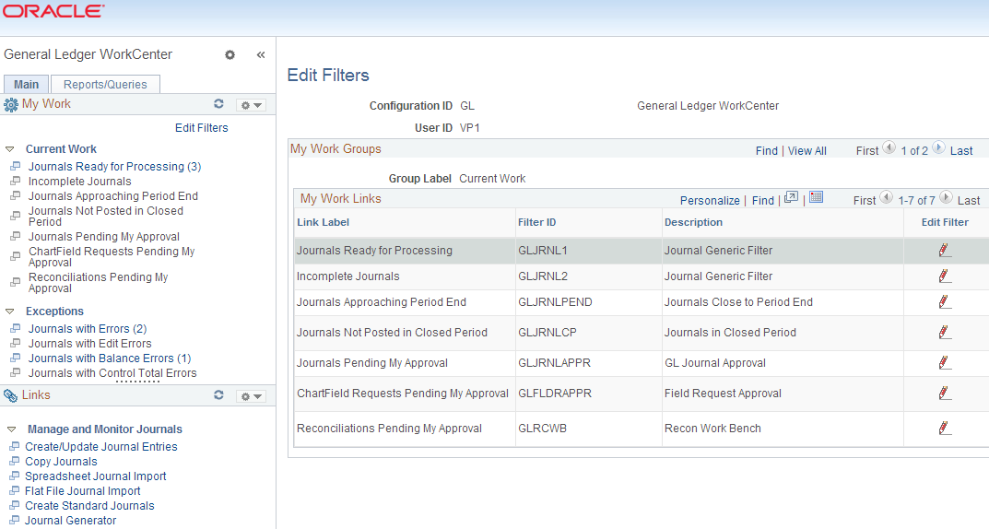Open Journals Approaching Period End in sidebar
Viewport: 989px width, 529px height.
pos(112,196)
